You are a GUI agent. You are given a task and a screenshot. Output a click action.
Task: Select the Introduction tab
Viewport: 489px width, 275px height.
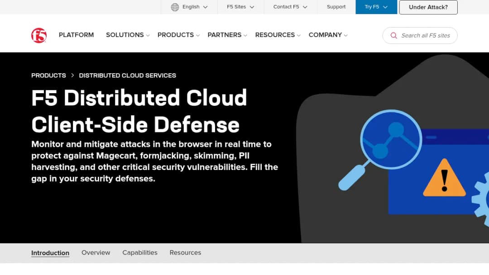(x=50, y=253)
